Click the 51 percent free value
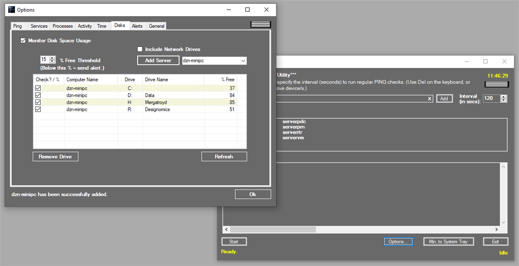 coord(232,109)
